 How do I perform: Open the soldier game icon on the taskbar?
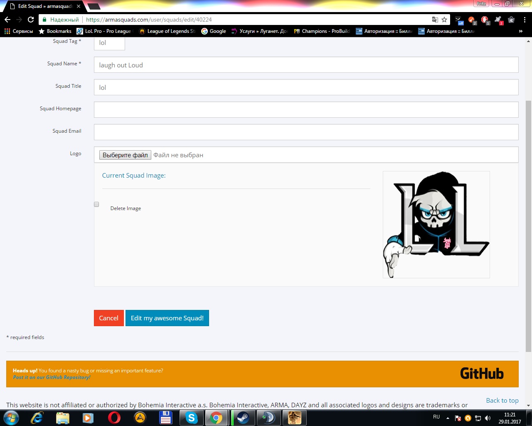click(294, 418)
